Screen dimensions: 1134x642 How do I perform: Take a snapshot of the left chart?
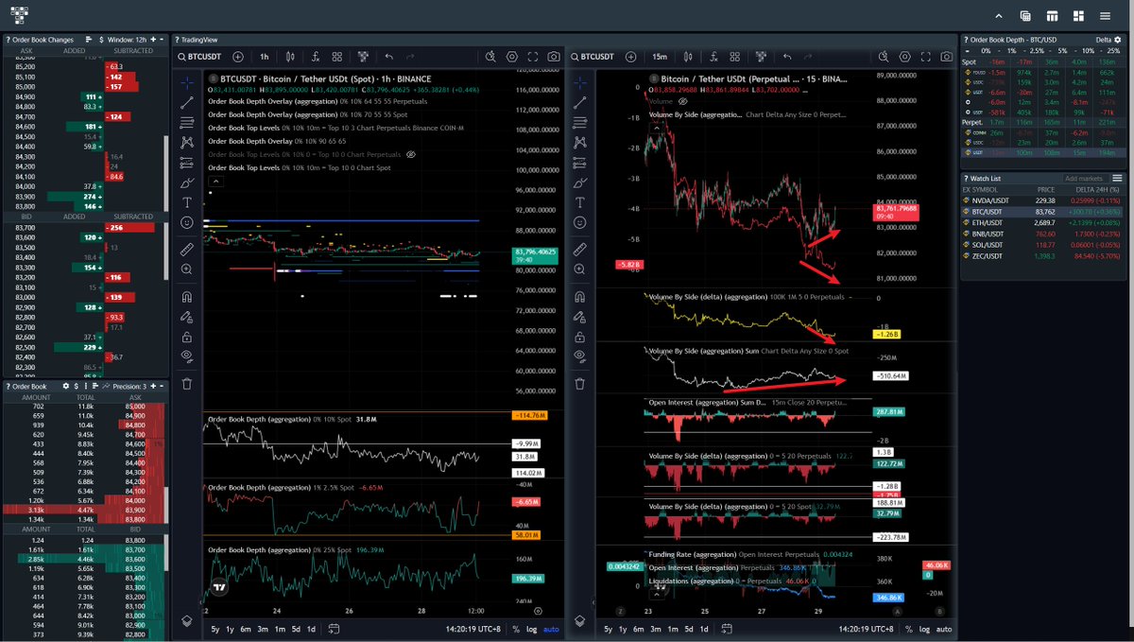coord(553,57)
